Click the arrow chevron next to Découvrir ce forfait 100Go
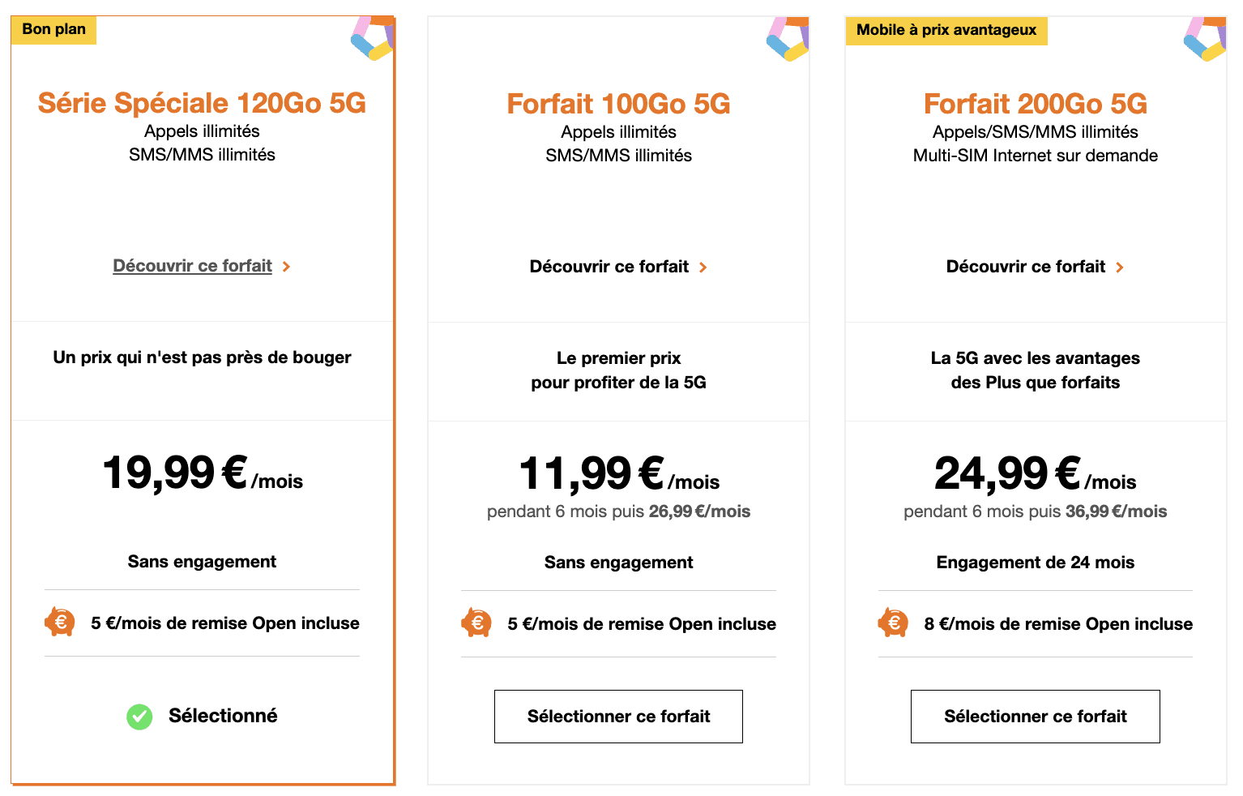This screenshot has width=1243, height=796. pos(704,267)
